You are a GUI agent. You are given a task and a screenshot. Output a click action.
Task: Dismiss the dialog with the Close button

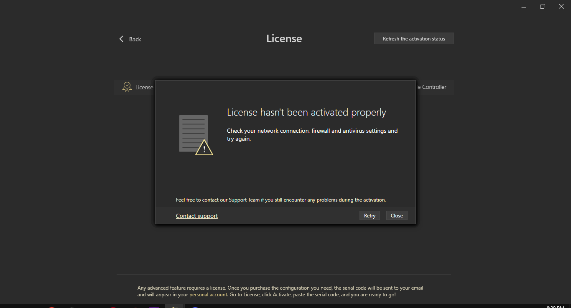click(x=397, y=216)
